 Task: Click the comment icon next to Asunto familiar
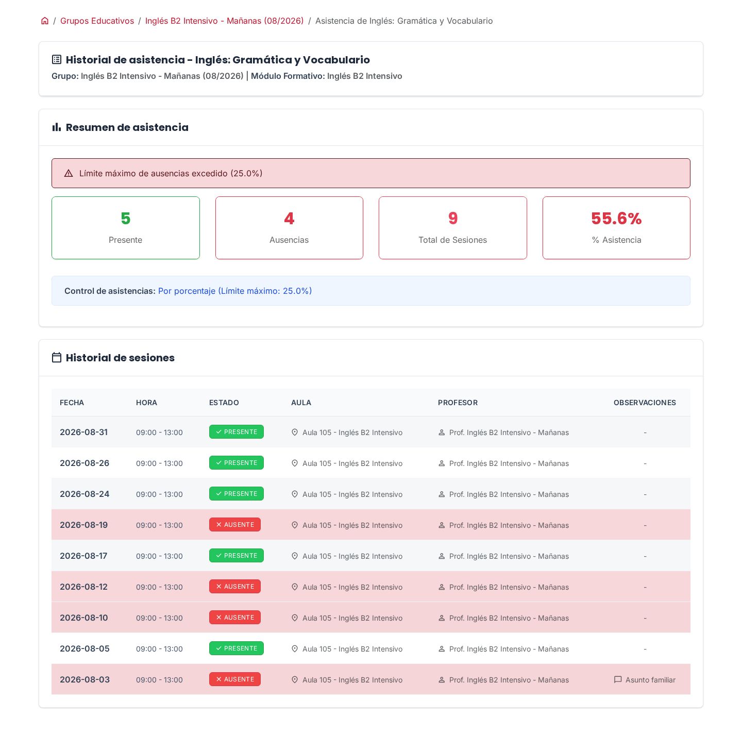[x=618, y=679]
